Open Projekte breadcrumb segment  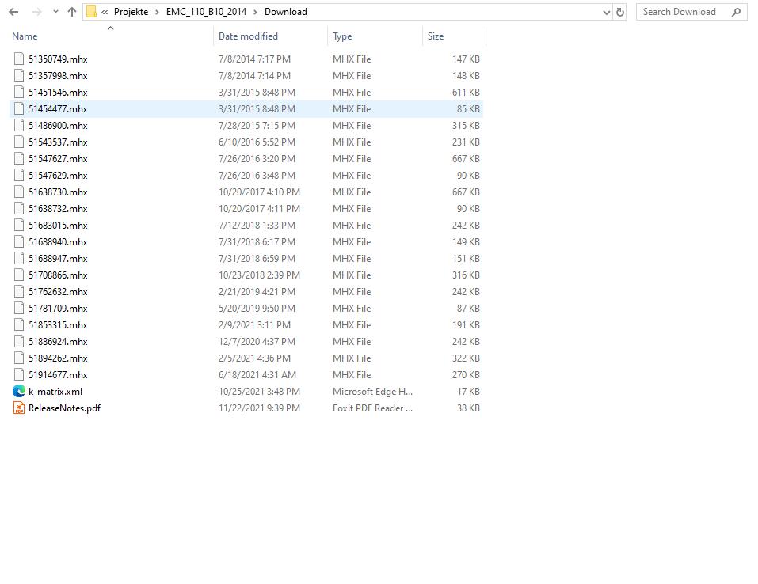point(131,12)
